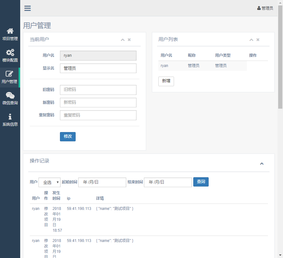Close the 用户列表 panel with X icon

click(258, 40)
